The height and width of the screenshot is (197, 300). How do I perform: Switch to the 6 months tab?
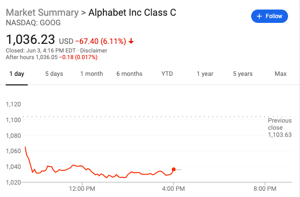click(x=129, y=74)
